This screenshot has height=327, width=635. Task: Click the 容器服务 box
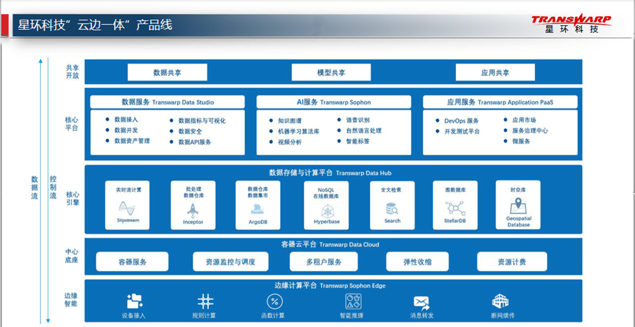tap(132, 261)
